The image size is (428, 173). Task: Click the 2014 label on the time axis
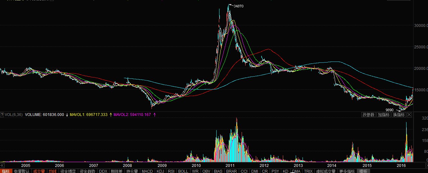click(332, 165)
